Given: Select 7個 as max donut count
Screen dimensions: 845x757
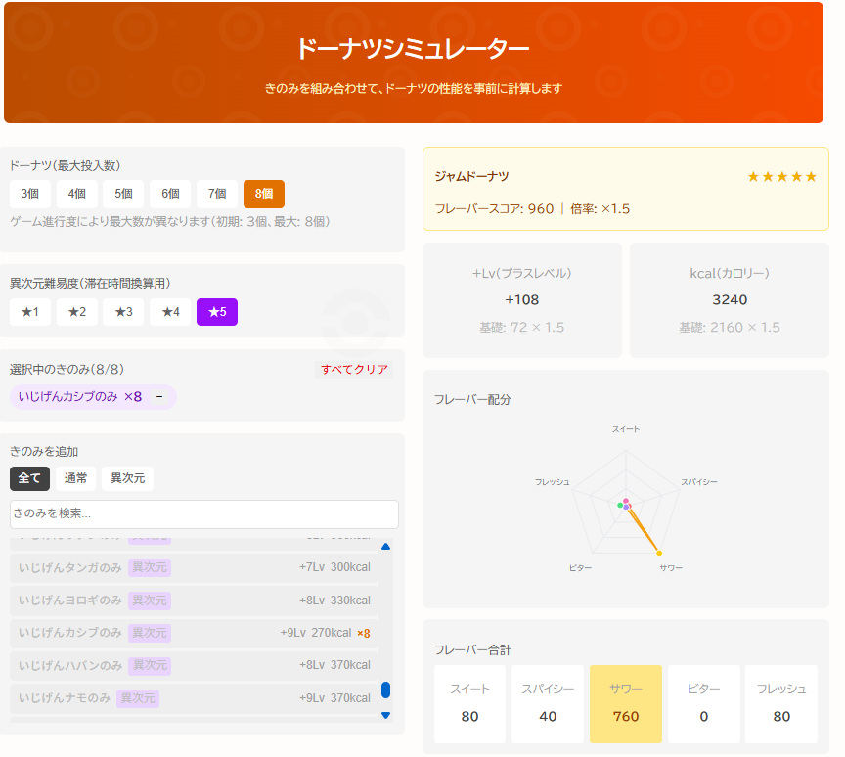Looking at the screenshot, I should pyautogui.click(x=216, y=194).
